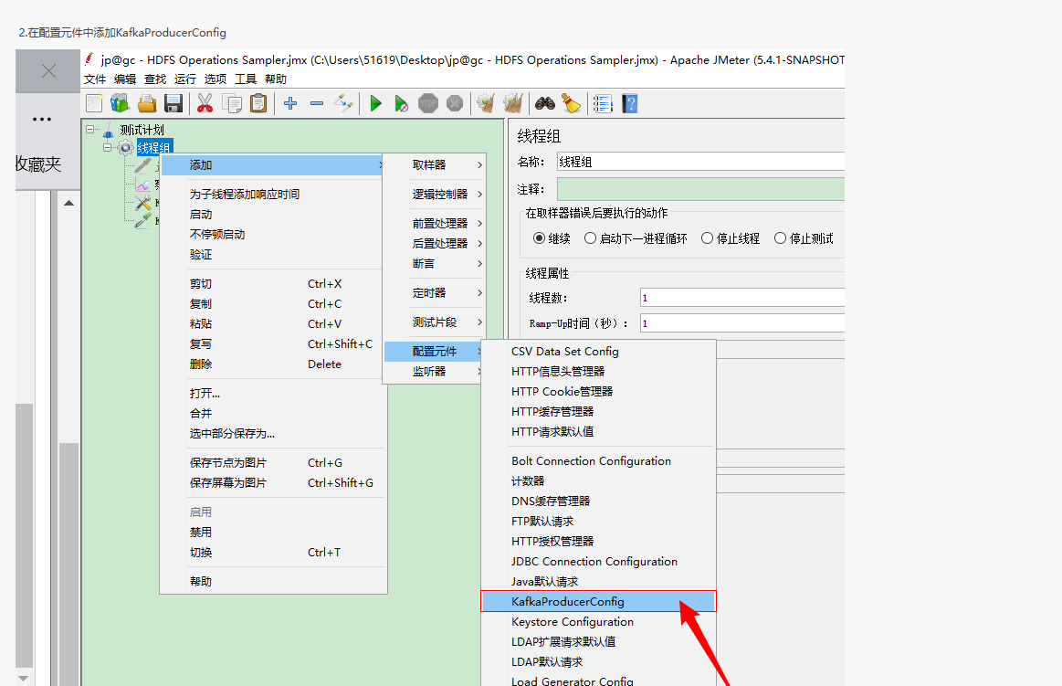
Task: Click the Paste clipboard icon
Action: click(258, 103)
